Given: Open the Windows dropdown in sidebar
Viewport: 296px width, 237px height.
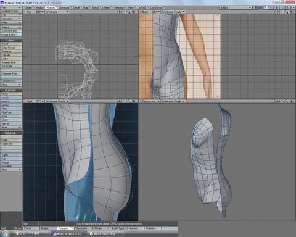Looking at the screenshot, I should click(x=11, y=19).
